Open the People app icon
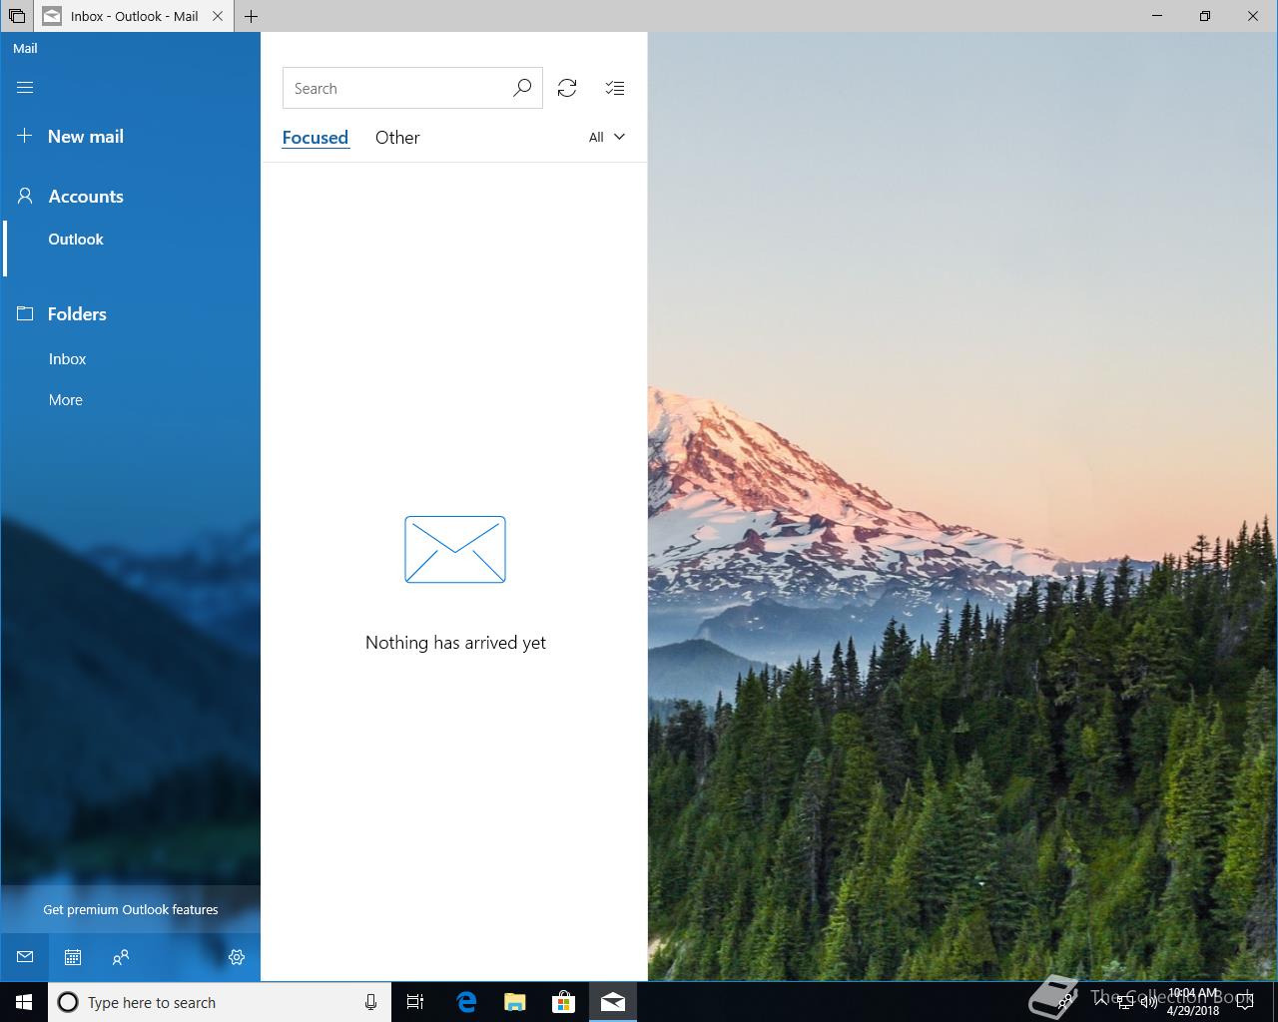 [x=121, y=957]
